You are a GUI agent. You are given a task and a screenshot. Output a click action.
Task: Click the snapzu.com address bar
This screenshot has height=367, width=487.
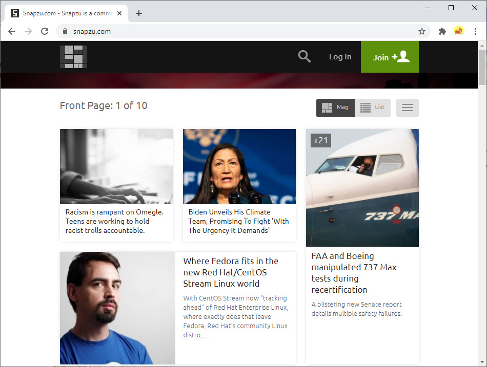click(243, 31)
